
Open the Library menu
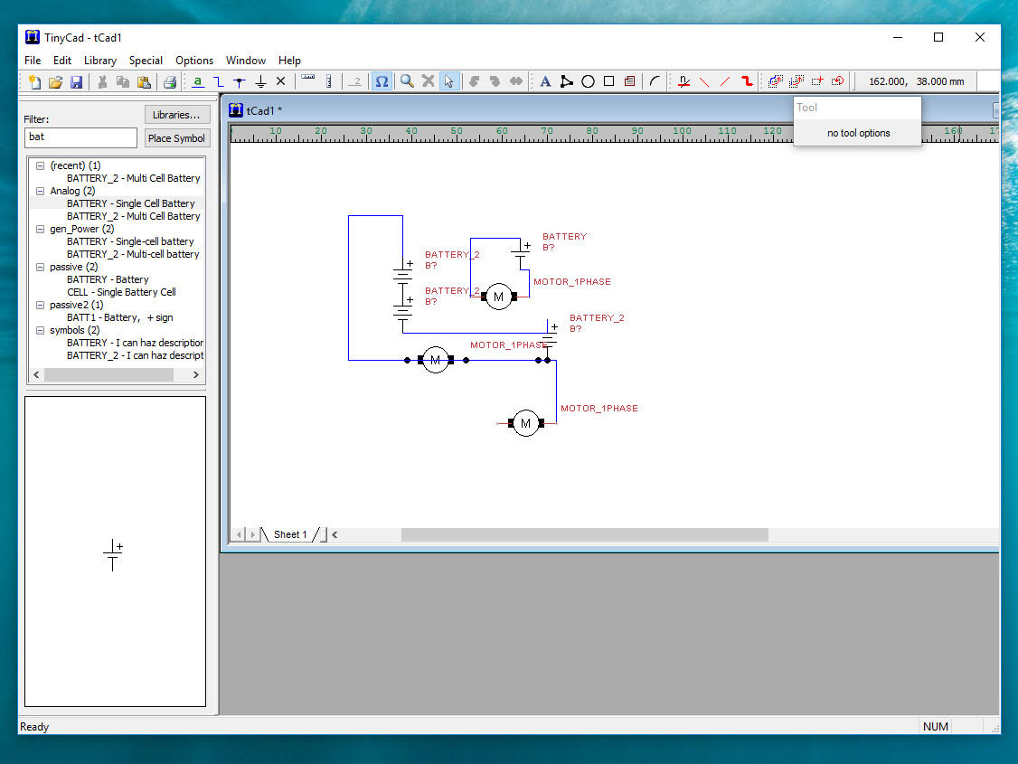coord(100,61)
